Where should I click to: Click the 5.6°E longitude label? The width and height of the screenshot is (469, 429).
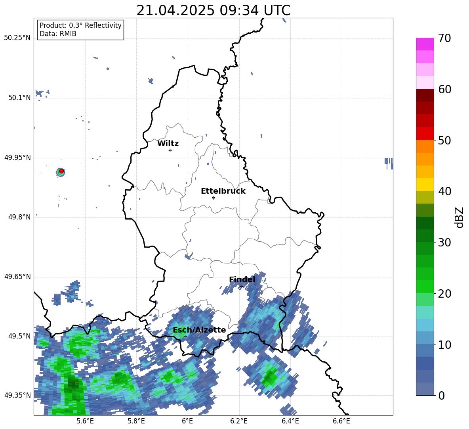pos(85,421)
